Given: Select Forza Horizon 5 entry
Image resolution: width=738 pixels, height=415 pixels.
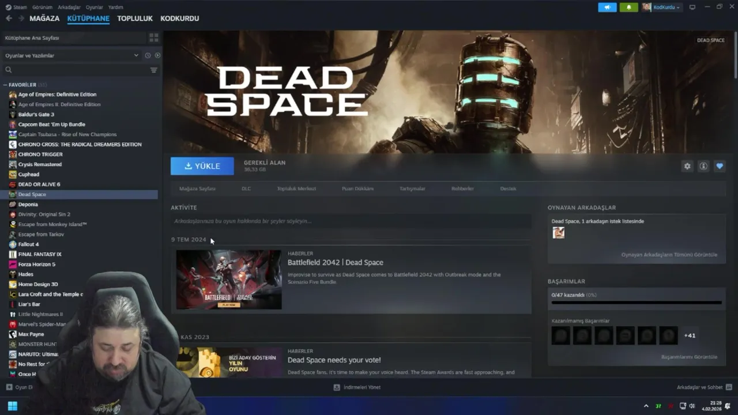Looking at the screenshot, I should pyautogui.click(x=37, y=264).
